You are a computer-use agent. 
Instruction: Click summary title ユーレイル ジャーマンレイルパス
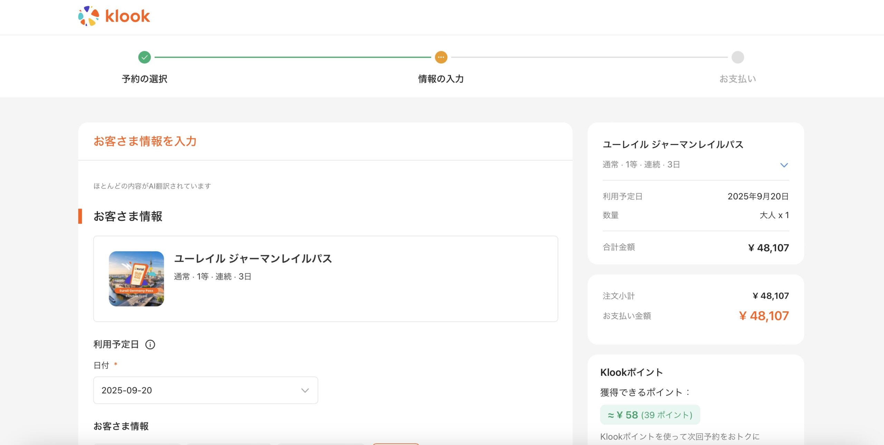673,144
